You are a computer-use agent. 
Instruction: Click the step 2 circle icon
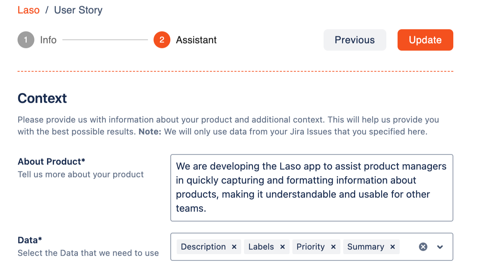(x=162, y=40)
